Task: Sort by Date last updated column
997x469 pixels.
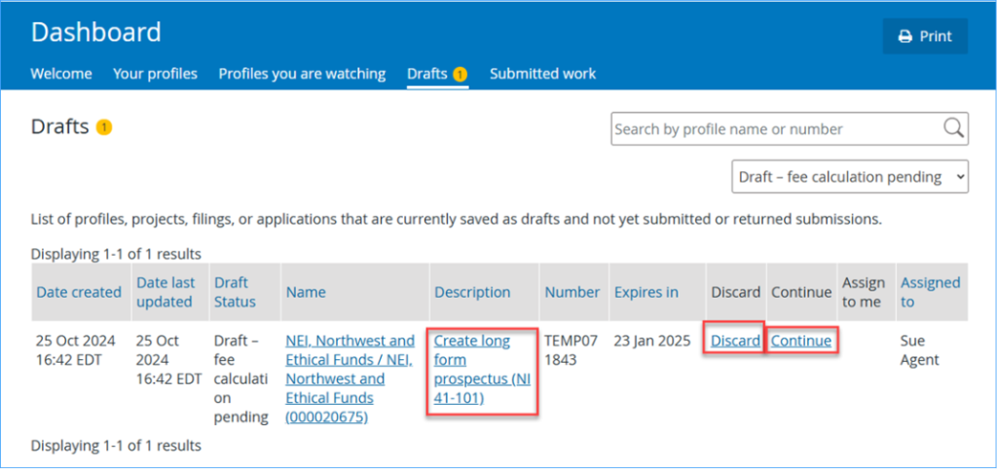Action: (166, 292)
